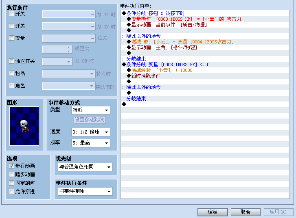Select the 暂时消除事件 command line

205,76
